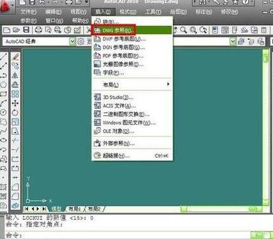Select the Rotate modify tool

(x=15, y=113)
